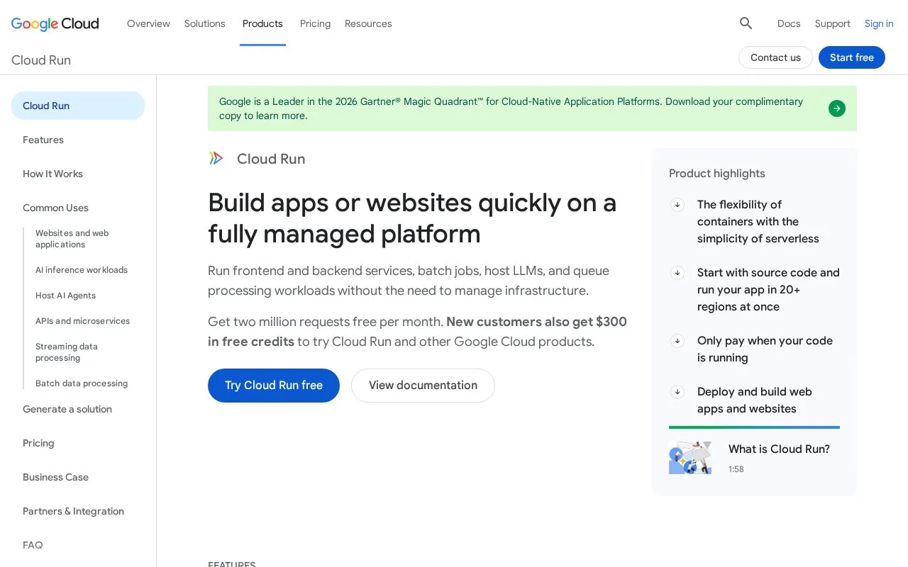Click the Gartner Magic Quadrant banner text

[511, 108]
